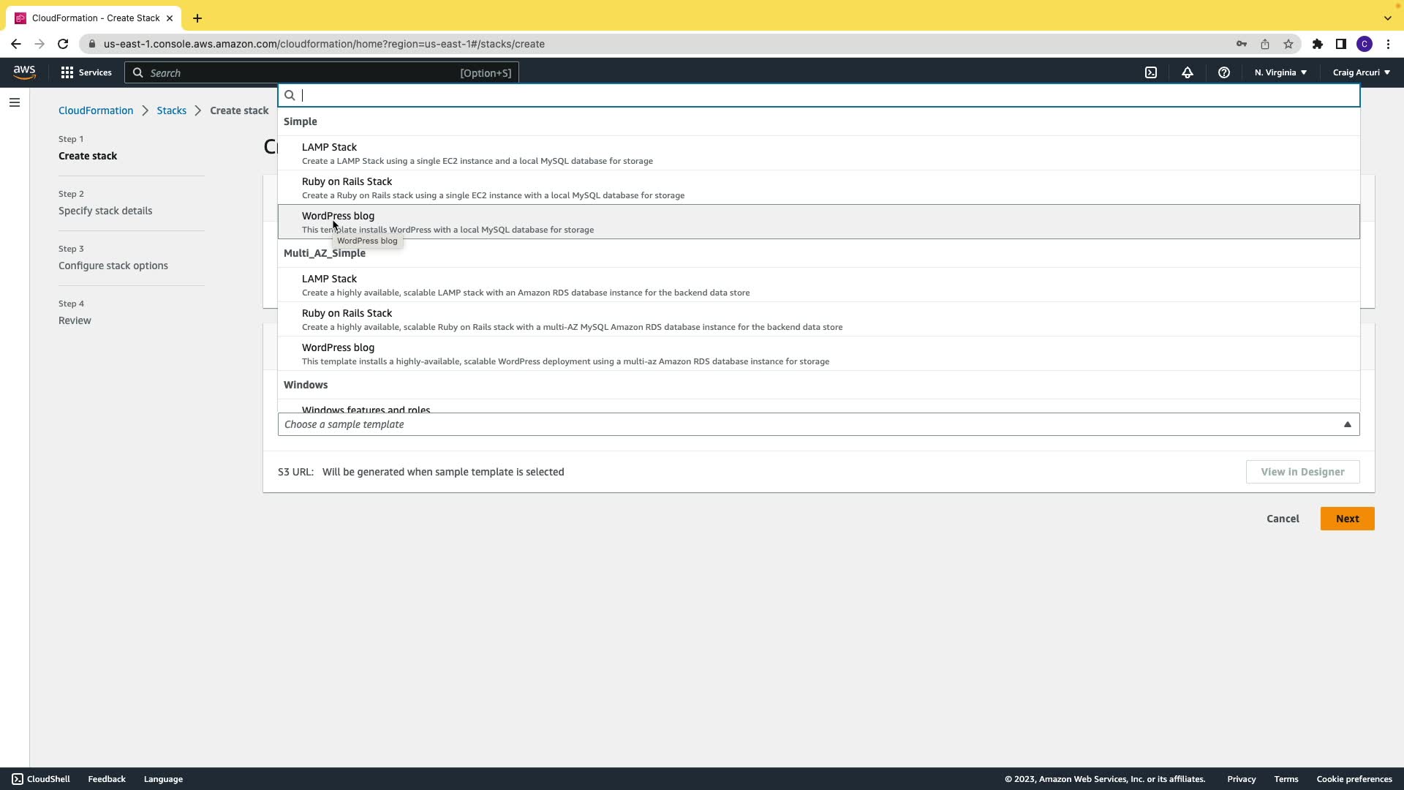Click the AWS logo home icon
This screenshot has height=790, width=1404.
[24, 72]
